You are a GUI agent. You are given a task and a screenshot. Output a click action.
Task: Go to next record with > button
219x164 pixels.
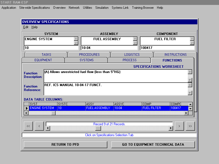[x=179, y=126]
